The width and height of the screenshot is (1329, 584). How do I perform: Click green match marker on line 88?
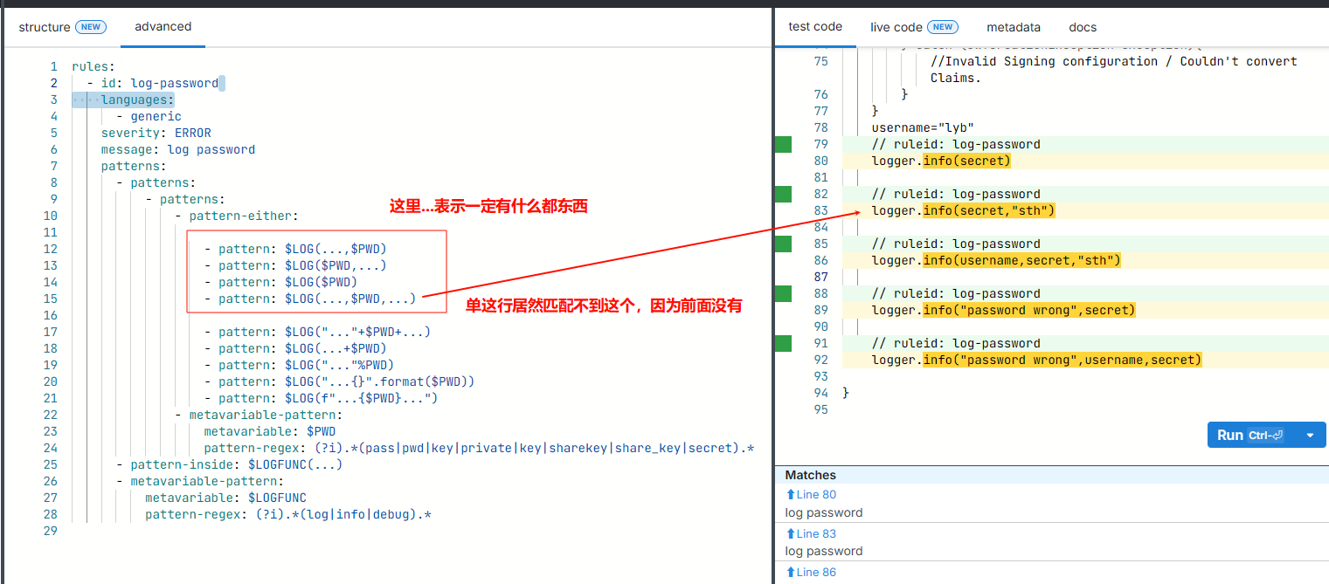click(783, 293)
